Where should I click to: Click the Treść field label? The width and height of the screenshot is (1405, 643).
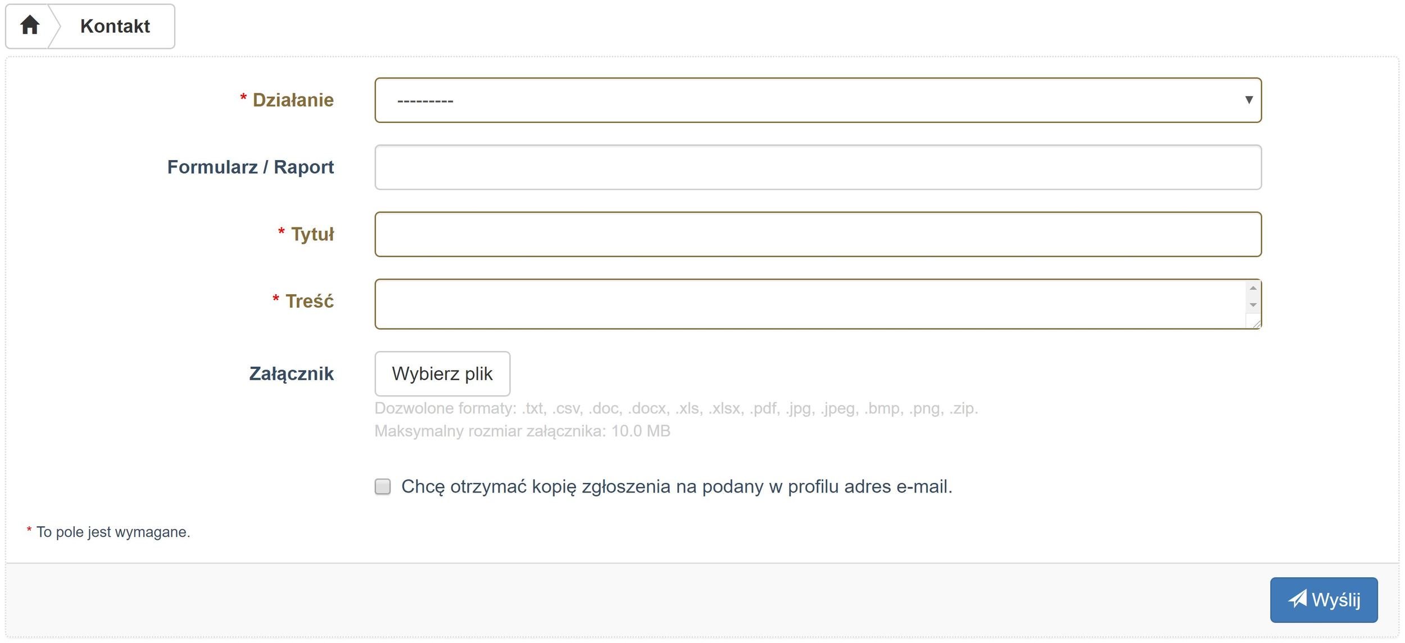pos(309,302)
